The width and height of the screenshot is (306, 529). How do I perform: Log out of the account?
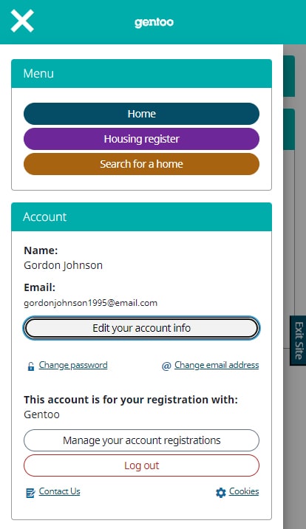141,465
